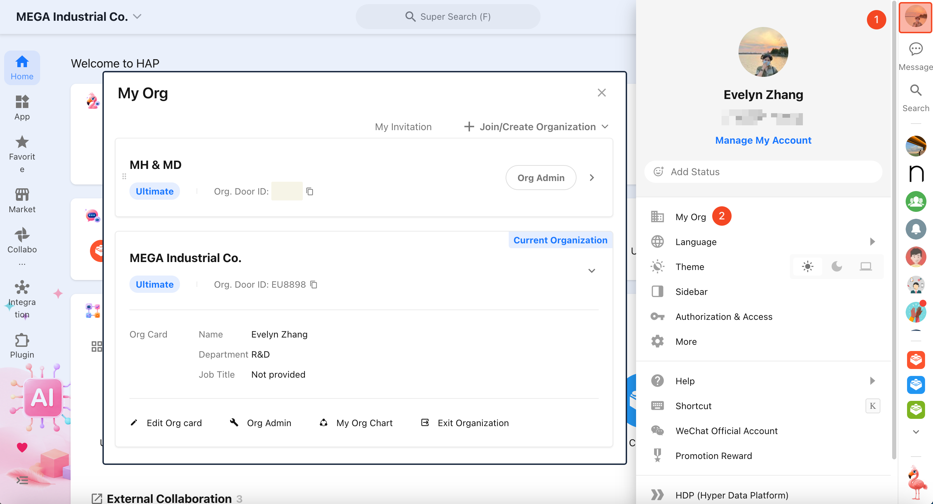Click the Current Organization tag
Screen dimensions: 933x504
(x=560, y=240)
